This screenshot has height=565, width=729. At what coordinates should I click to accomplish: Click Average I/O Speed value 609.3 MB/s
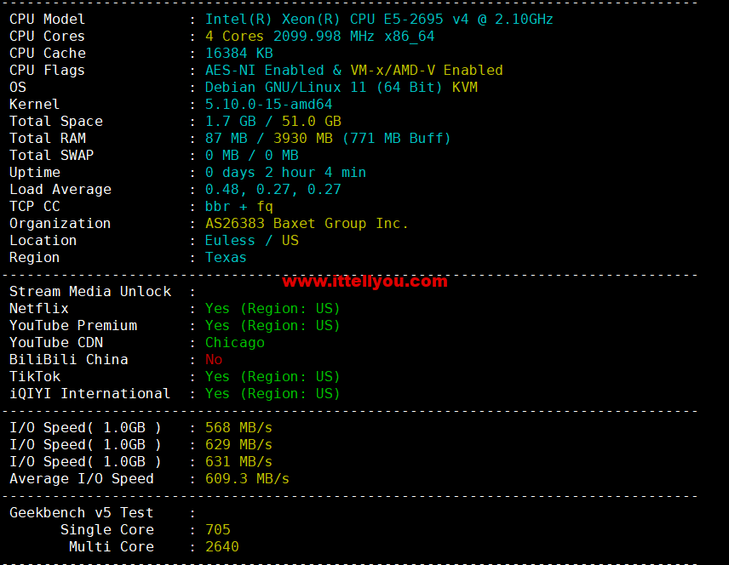pyautogui.click(x=247, y=479)
